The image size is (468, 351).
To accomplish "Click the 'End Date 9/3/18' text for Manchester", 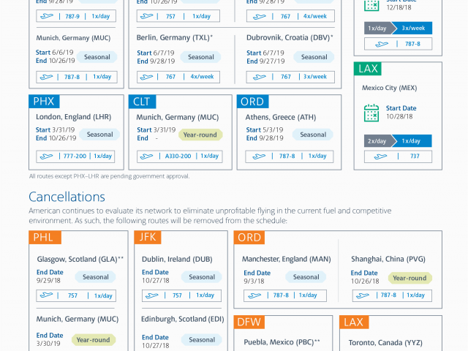I will [x=257, y=277].
